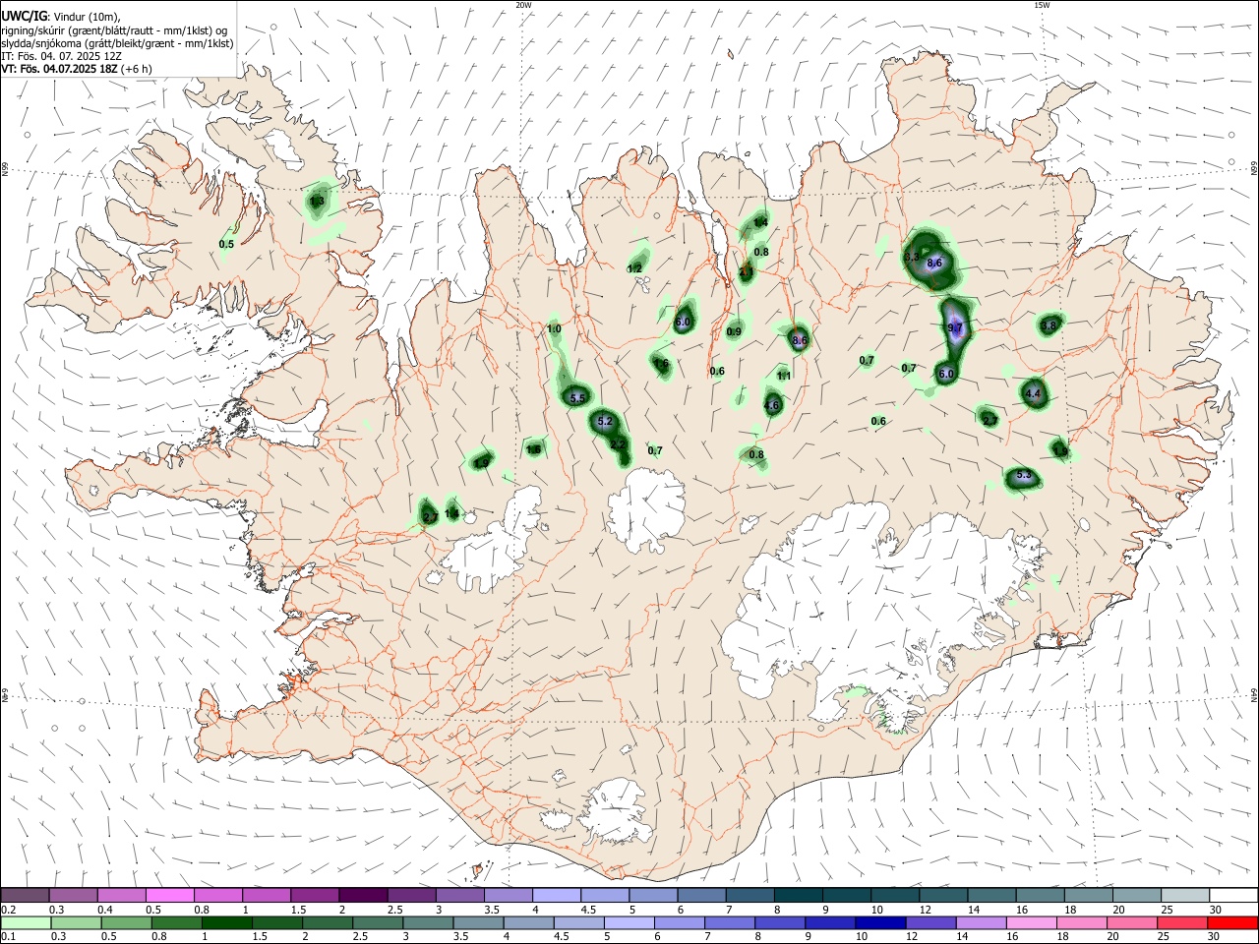1259x944 pixels.
Task: Click the 15W longitude label
Action: [x=1042, y=5]
